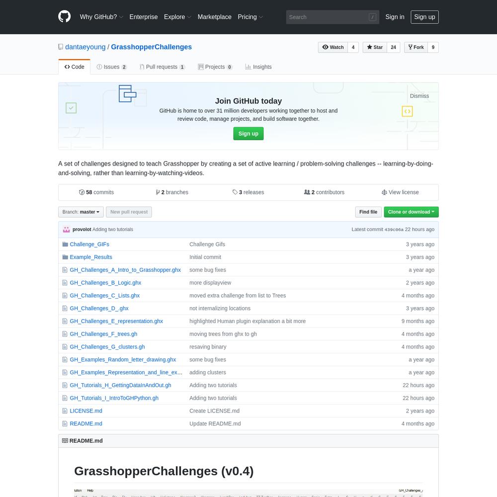
Task: Open the 3 releases page
Action: point(248,192)
